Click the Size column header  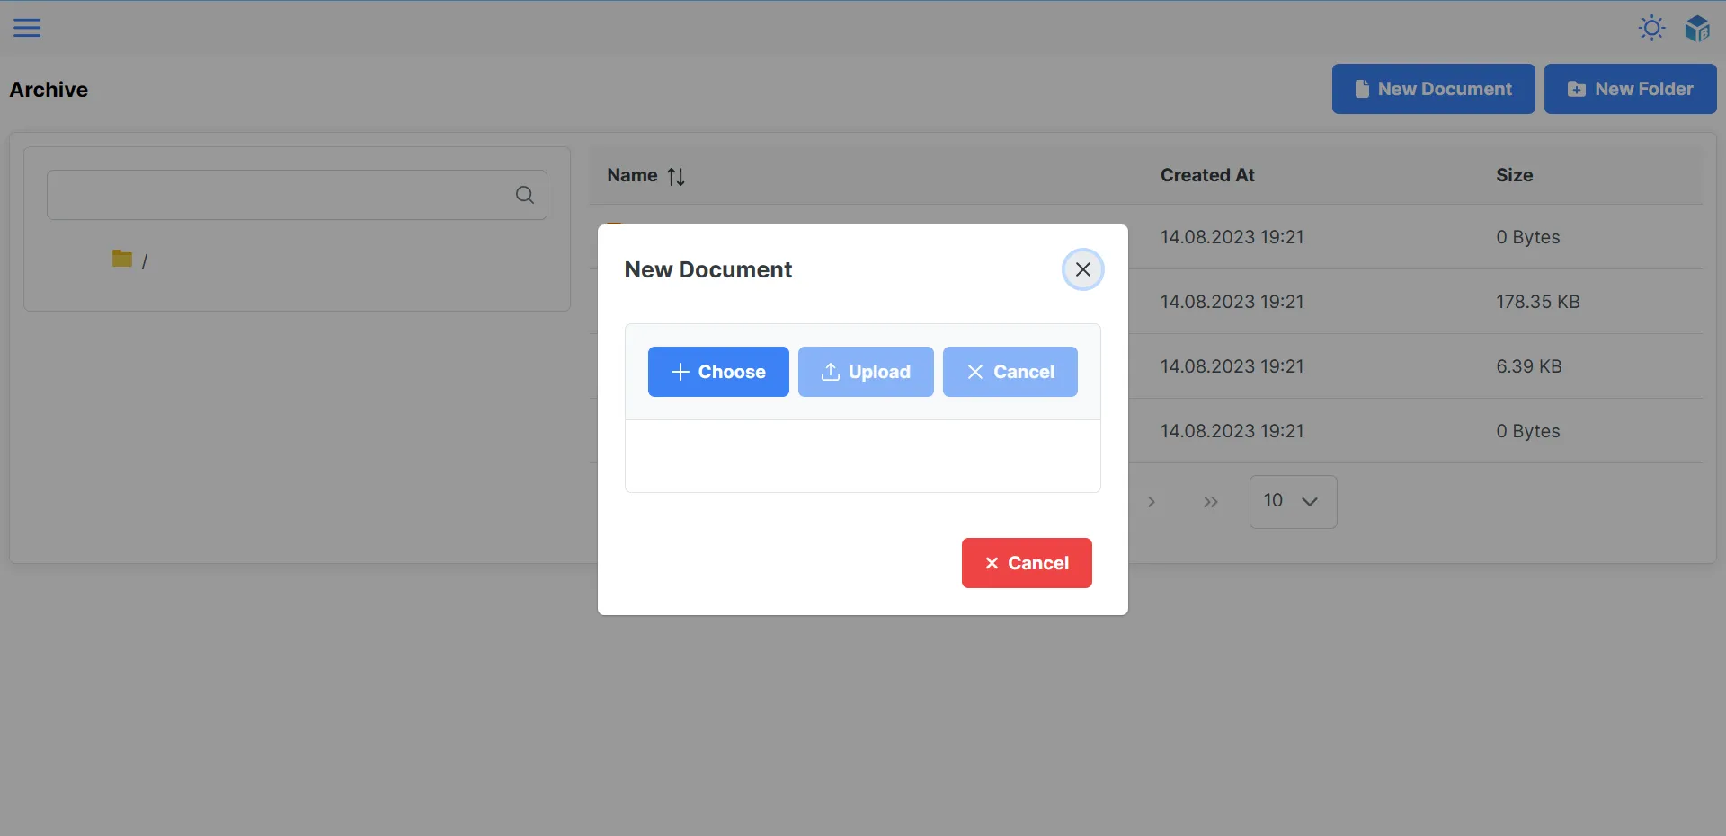click(x=1514, y=176)
